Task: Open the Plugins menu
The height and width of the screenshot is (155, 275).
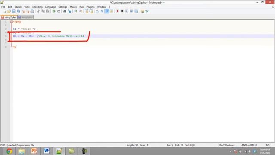Action: coord(90,7)
